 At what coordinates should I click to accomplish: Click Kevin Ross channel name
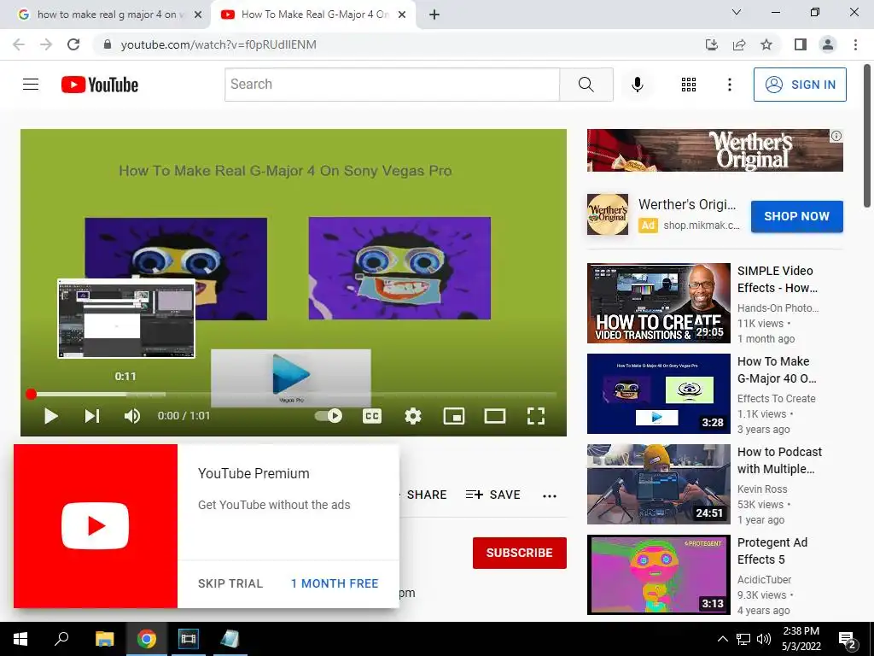[762, 489]
